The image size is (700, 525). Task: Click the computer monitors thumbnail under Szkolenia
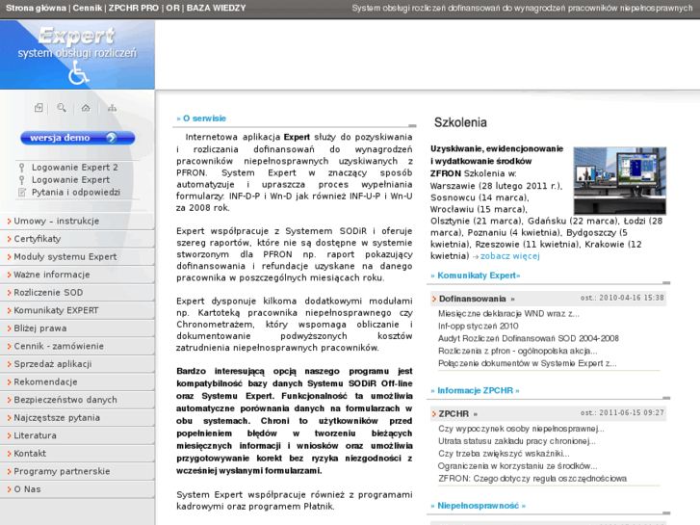(620, 180)
